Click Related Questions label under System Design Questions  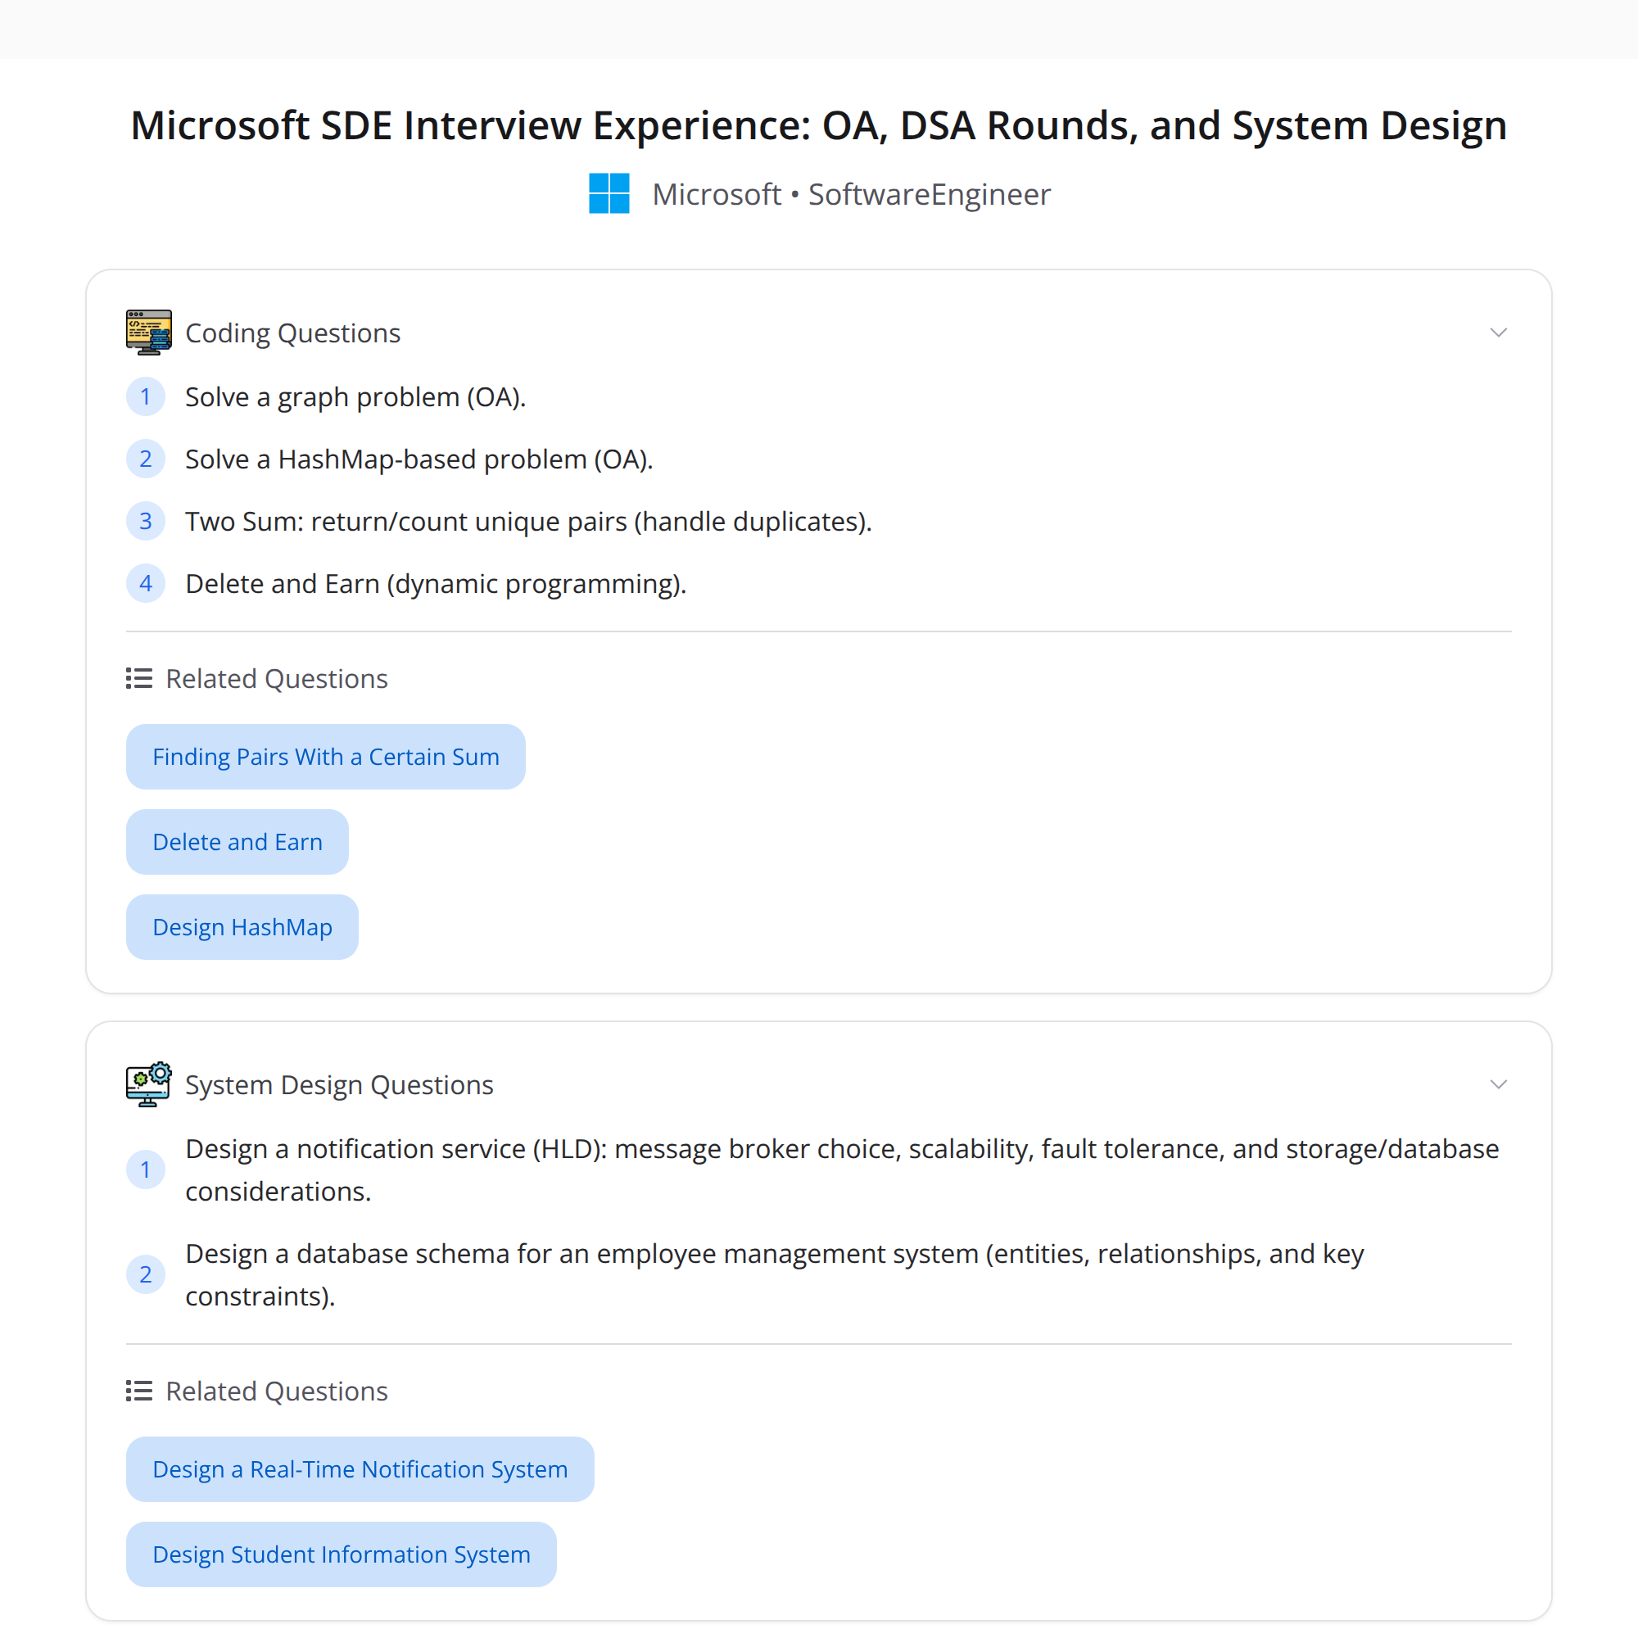point(276,1391)
